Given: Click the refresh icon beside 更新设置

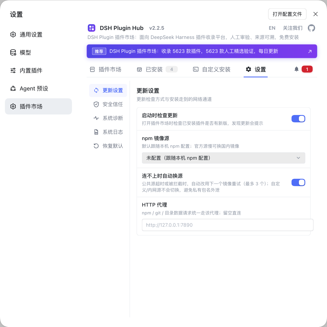Looking at the screenshot, I should point(96,90).
